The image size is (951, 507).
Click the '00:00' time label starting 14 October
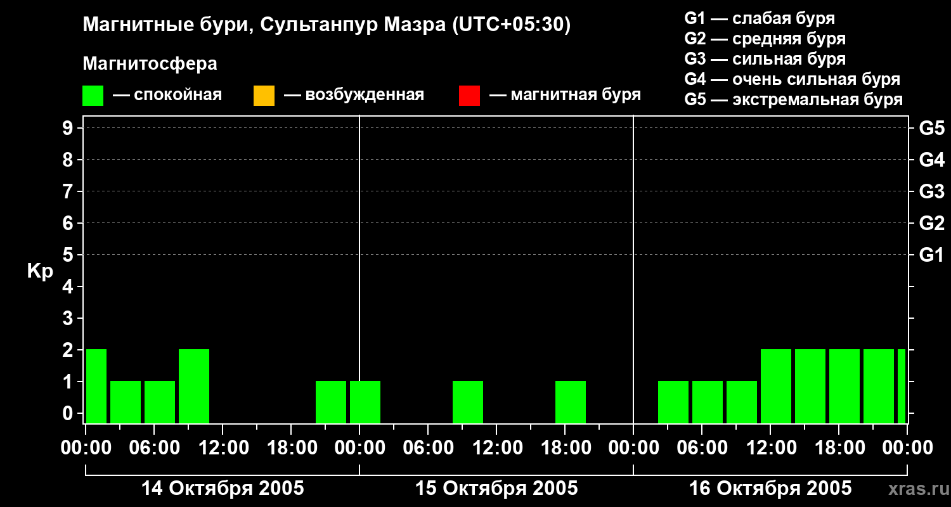(x=86, y=448)
